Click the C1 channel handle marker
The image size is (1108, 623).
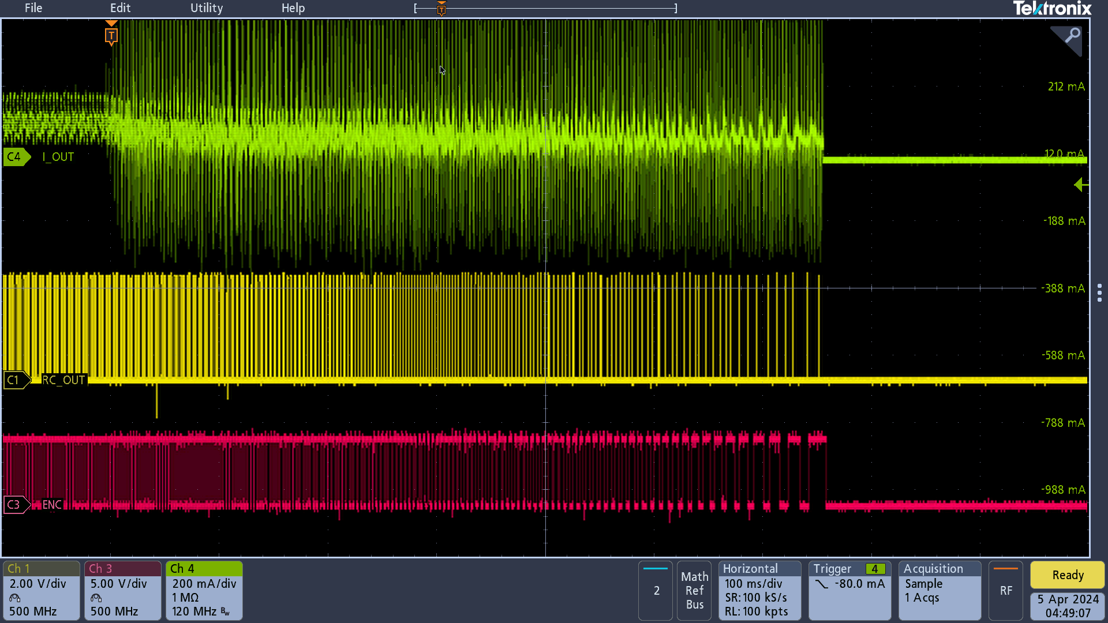[x=16, y=380]
